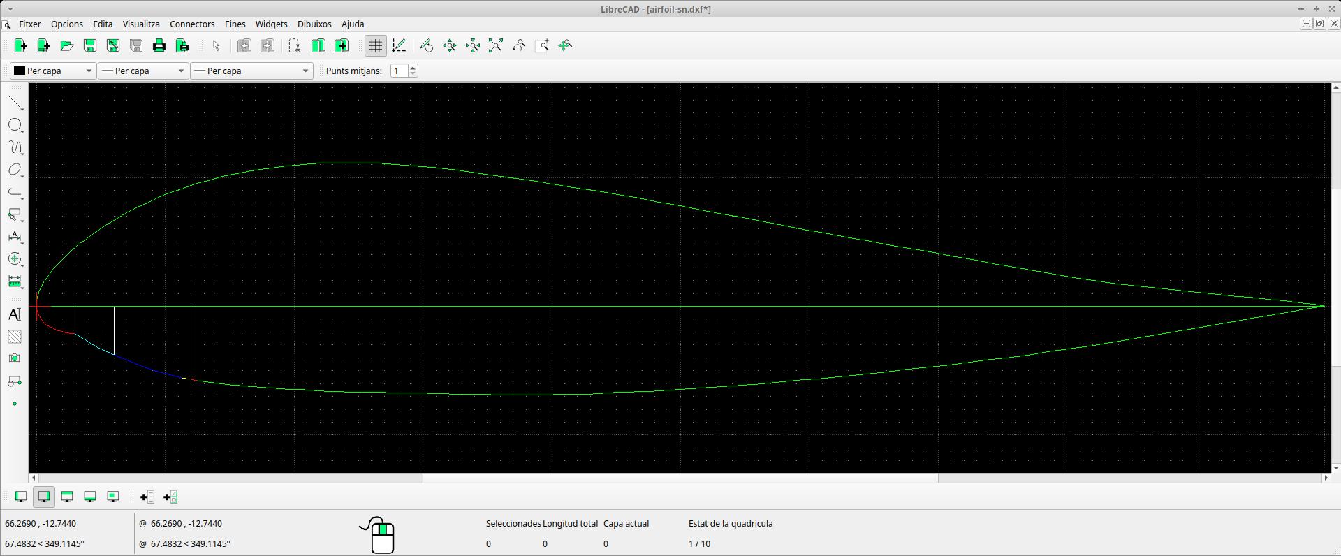The height and width of the screenshot is (556, 1341).
Task: Open an existing drawing file
Action: coord(66,45)
